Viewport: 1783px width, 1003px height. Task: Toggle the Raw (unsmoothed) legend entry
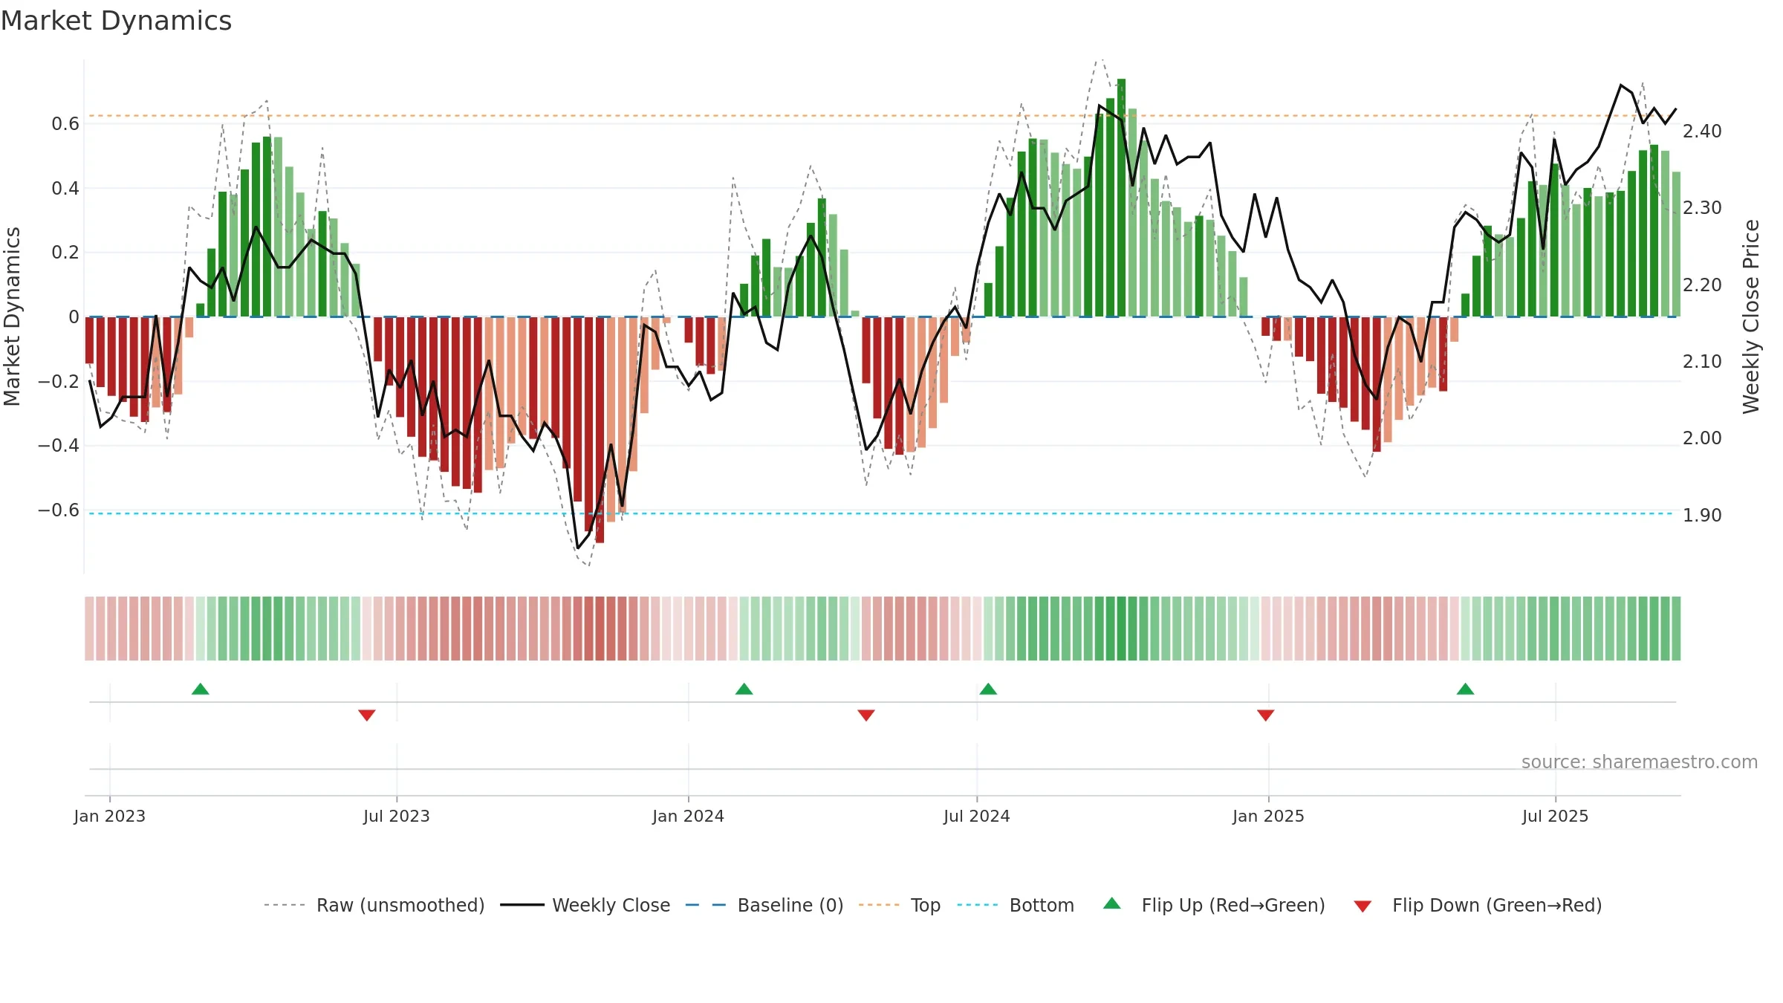pos(374,905)
